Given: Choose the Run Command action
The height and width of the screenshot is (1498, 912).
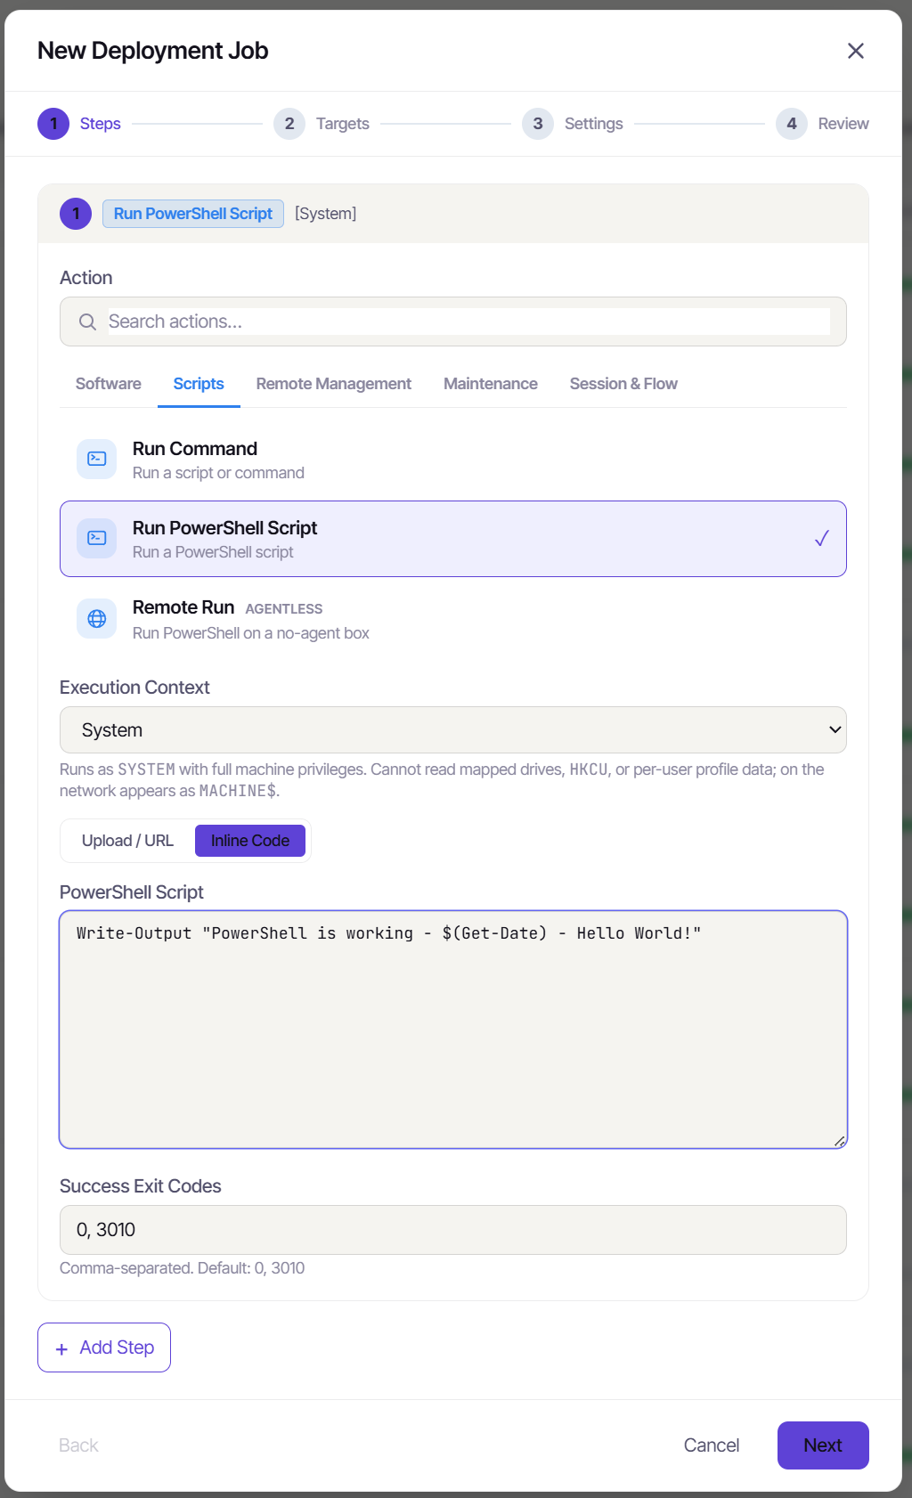Looking at the screenshot, I should pos(453,460).
